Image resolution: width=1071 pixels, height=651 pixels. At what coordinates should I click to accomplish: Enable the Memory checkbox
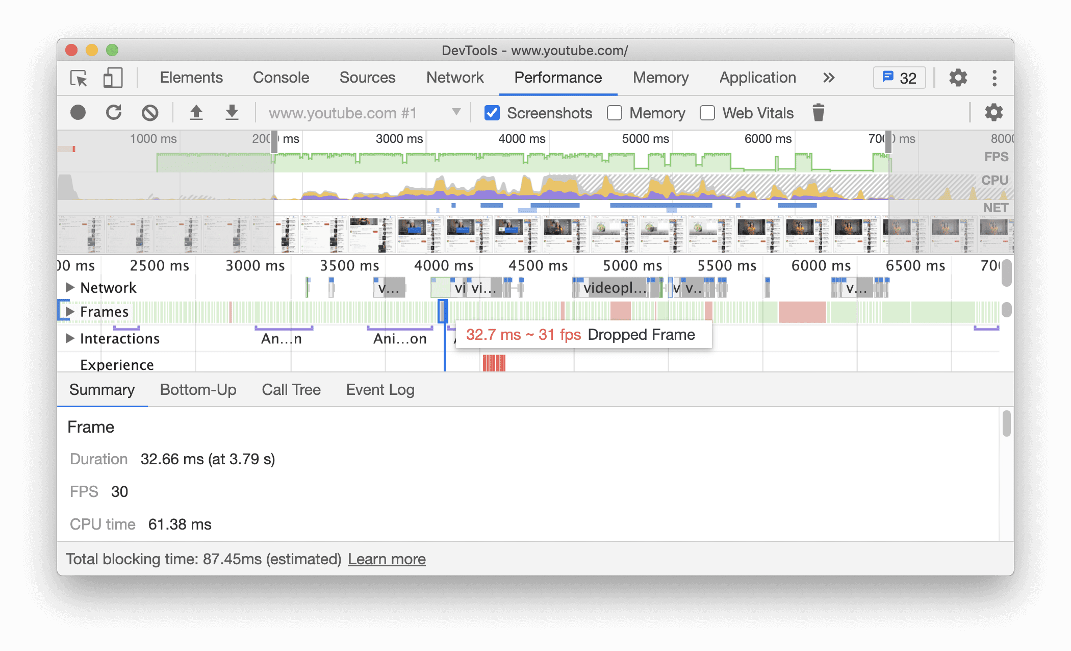614,113
